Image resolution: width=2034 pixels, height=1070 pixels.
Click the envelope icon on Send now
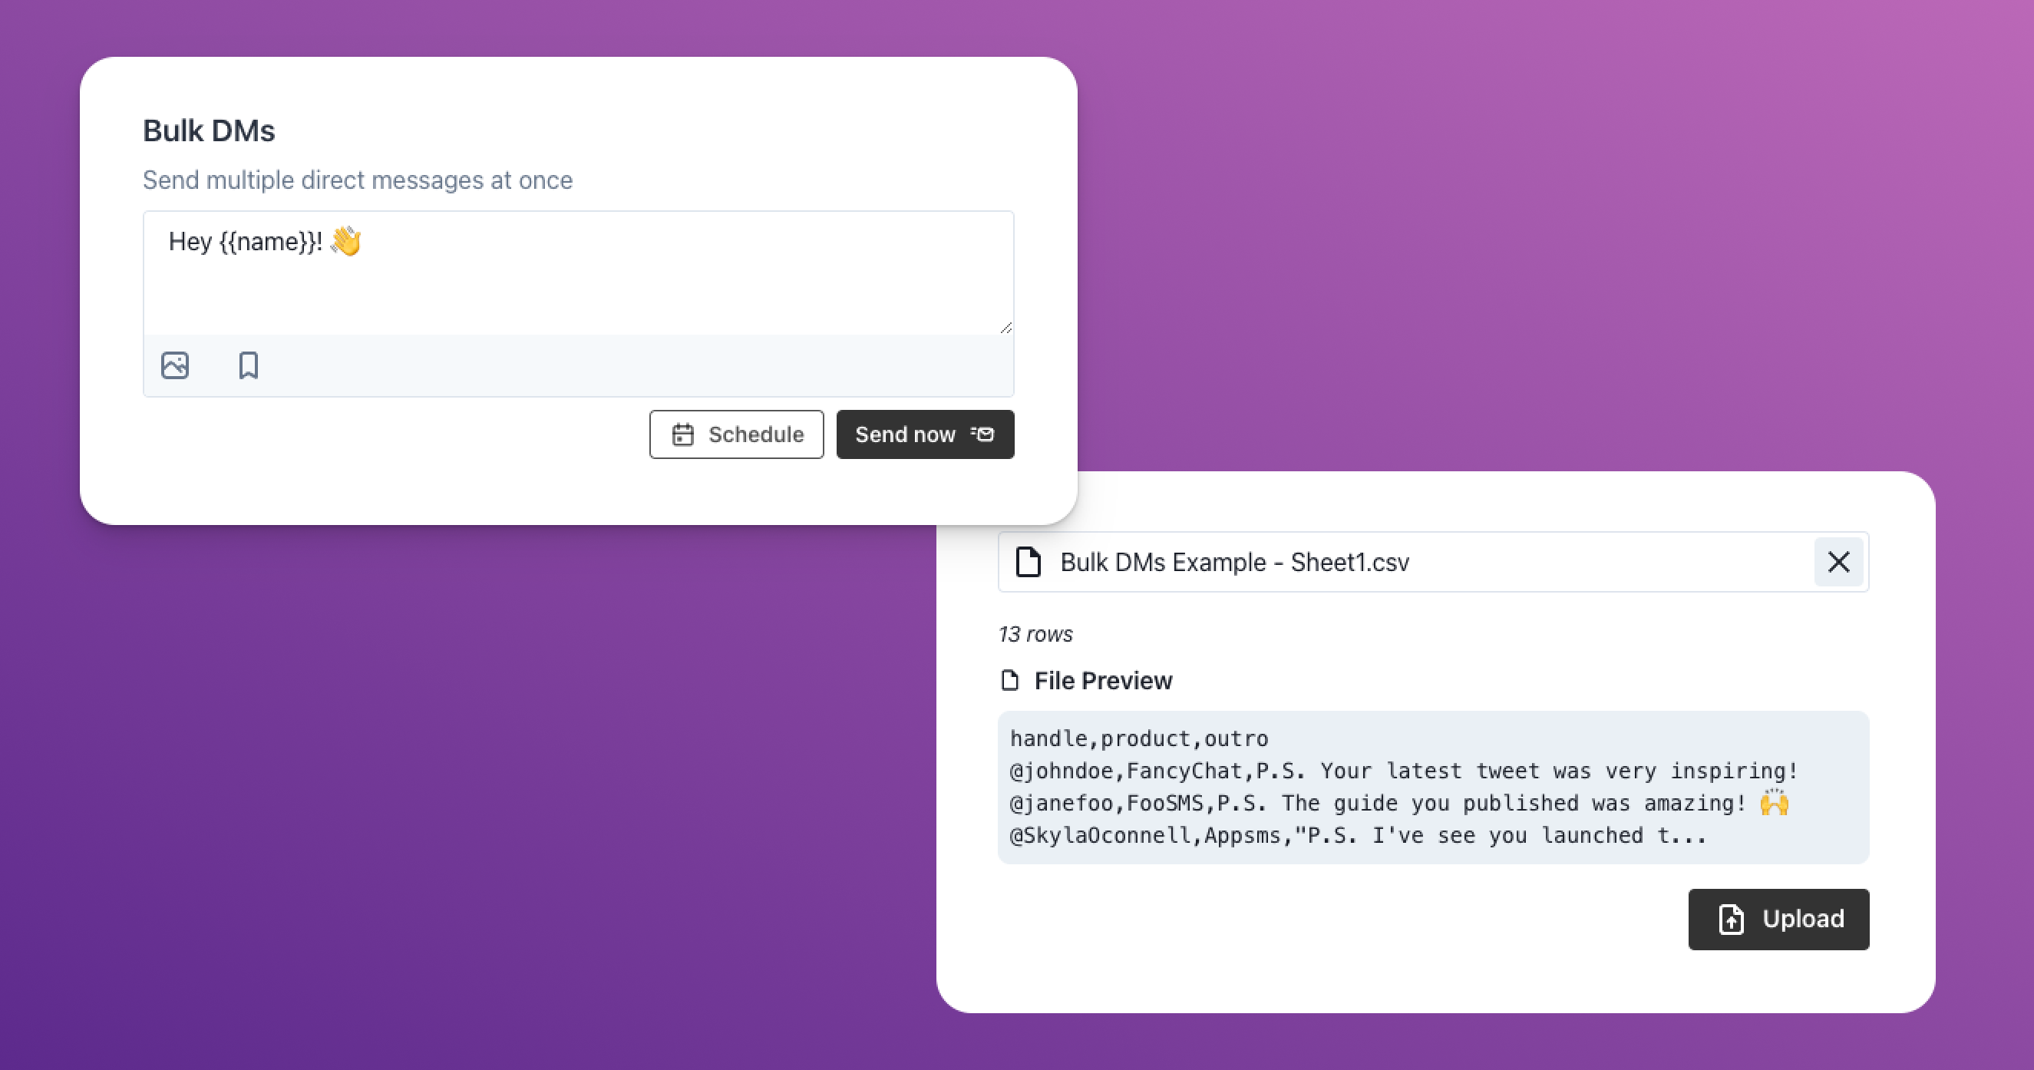click(x=983, y=434)
